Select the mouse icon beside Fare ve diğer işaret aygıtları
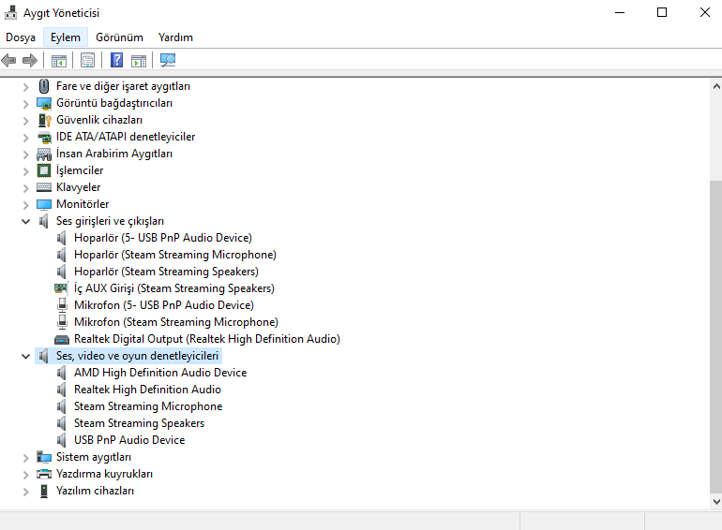722x530 pixels. click(x=44, y=86)
